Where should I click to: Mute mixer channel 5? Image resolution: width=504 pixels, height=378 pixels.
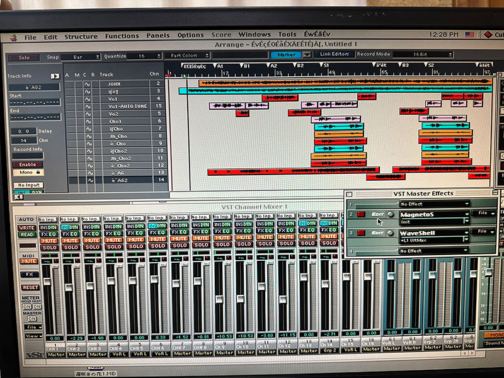click(135, 239)
